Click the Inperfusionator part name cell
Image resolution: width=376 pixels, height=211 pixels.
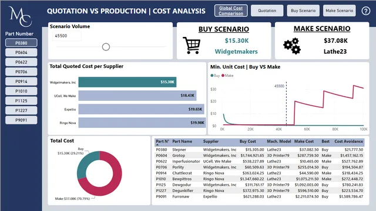186,161
